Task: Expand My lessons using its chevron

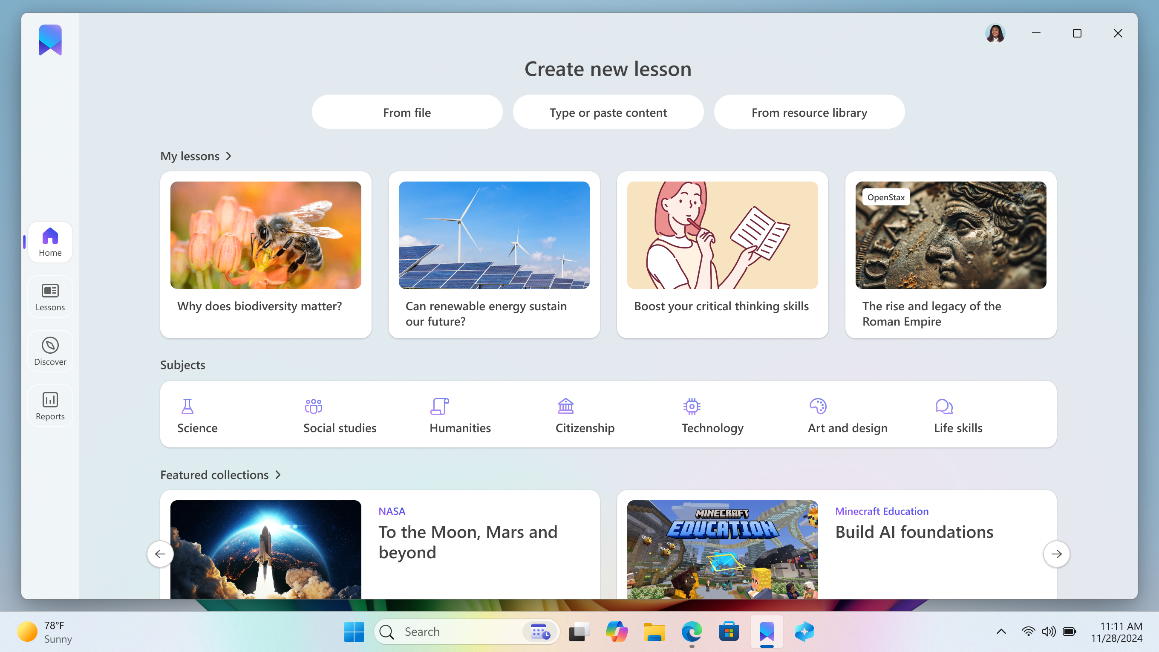Action: [x=228, y=156]
